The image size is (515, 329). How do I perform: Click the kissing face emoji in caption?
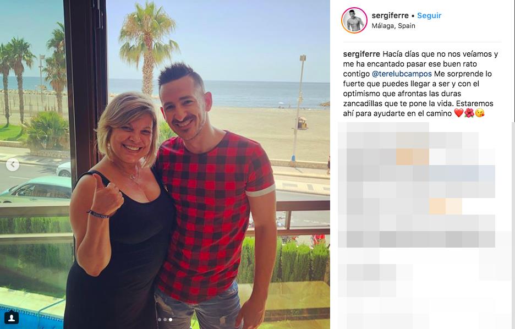480,113
